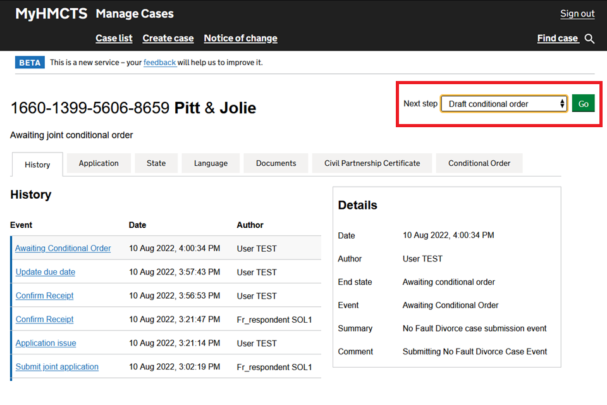Select the State tab
The image size is (607, 405).
pyautogui.click(x=156, y=163)
